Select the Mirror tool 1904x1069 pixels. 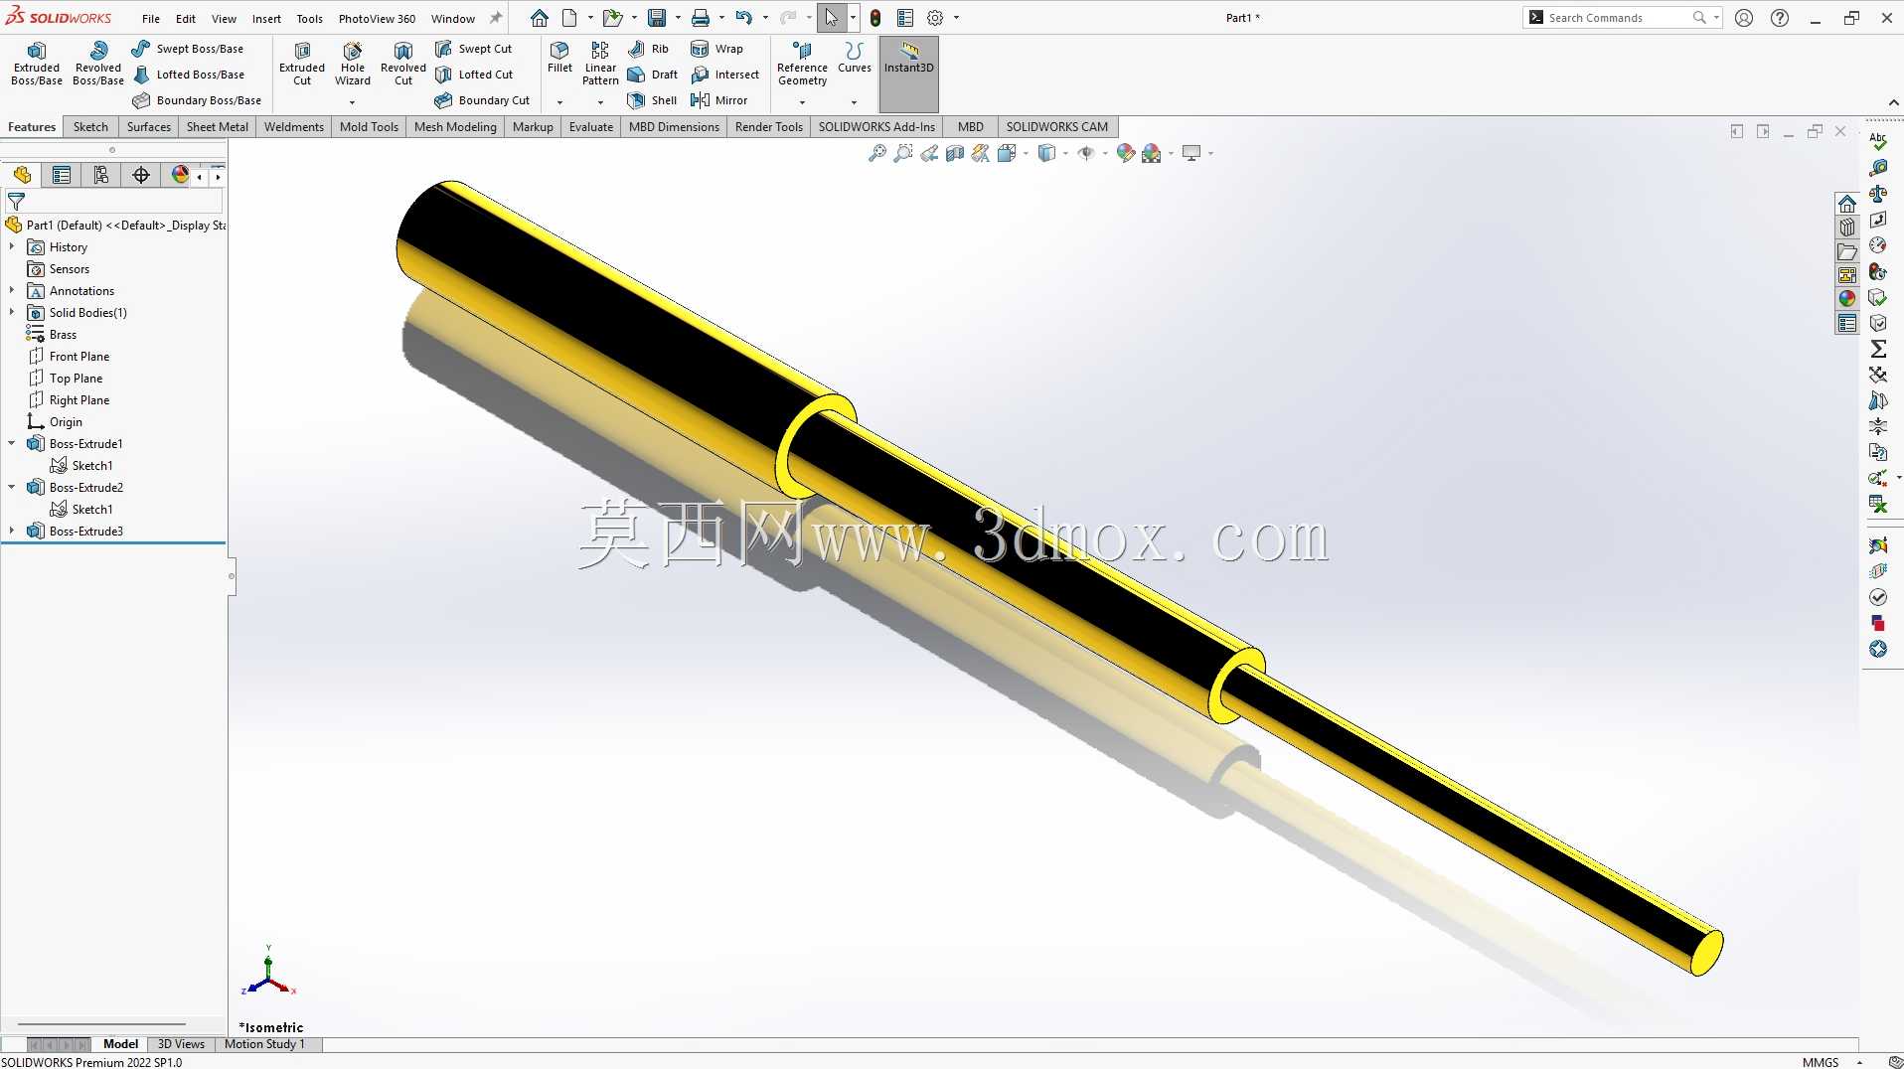[719, 100]
